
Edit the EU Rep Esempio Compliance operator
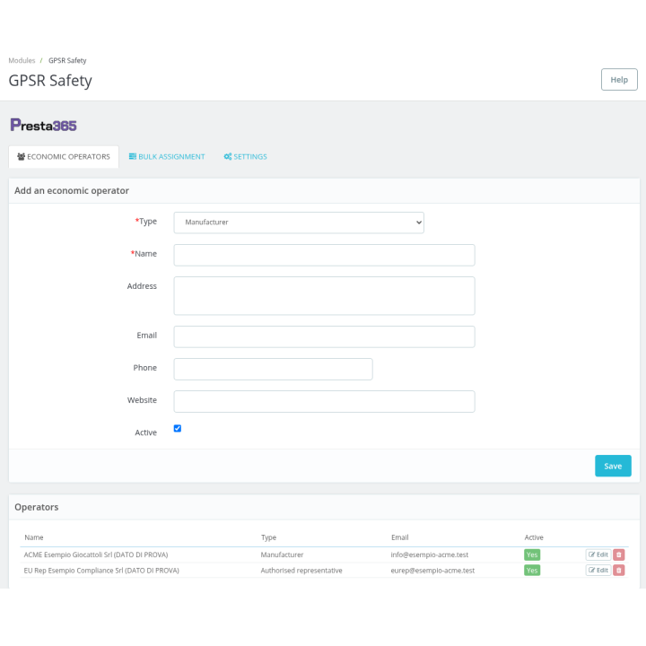click(598, 571)
